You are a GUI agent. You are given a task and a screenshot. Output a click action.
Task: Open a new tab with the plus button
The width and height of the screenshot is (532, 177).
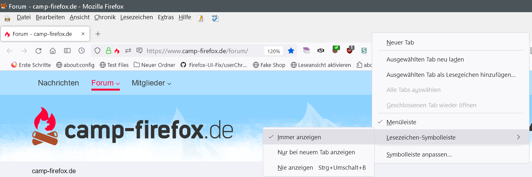(x=98, y=34)
